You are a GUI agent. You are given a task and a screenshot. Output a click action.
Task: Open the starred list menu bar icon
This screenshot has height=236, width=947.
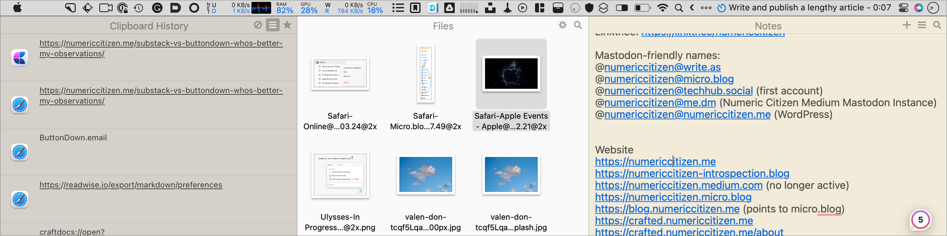pos(398,8)
